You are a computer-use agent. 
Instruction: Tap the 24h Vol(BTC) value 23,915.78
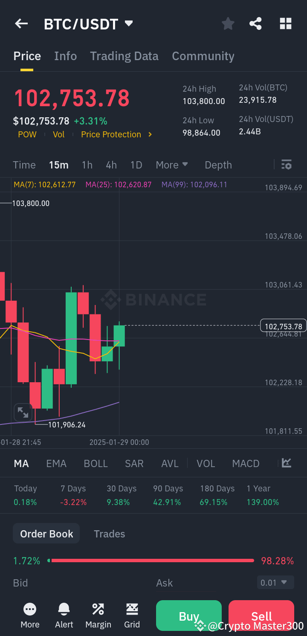258,100
